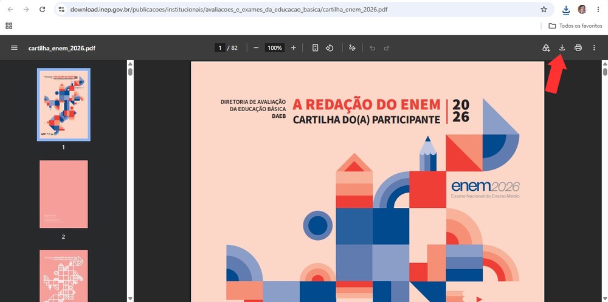
Task: Zoom out of the PDF
Action: point(256,47)
